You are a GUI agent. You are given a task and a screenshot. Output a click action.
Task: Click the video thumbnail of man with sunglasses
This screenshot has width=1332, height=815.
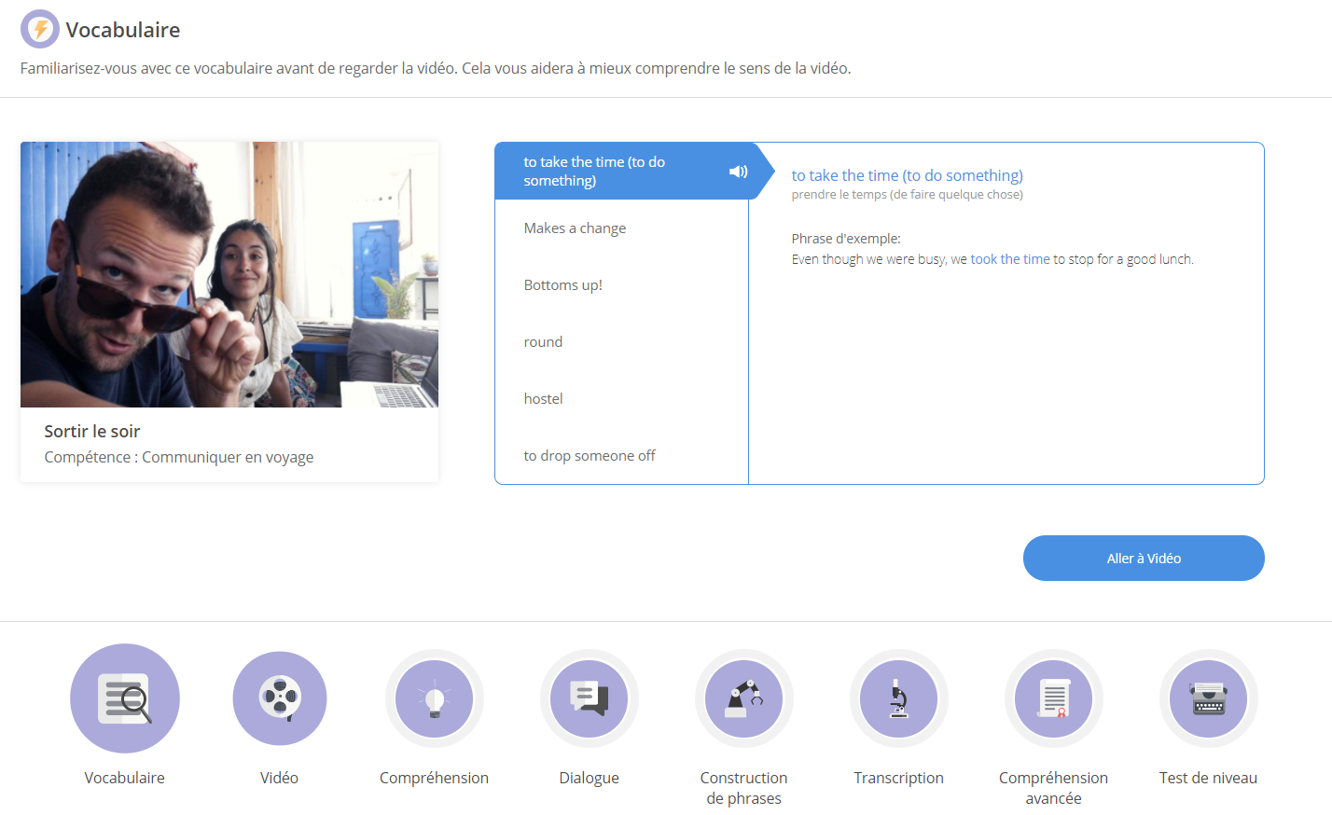coord(229,274)
